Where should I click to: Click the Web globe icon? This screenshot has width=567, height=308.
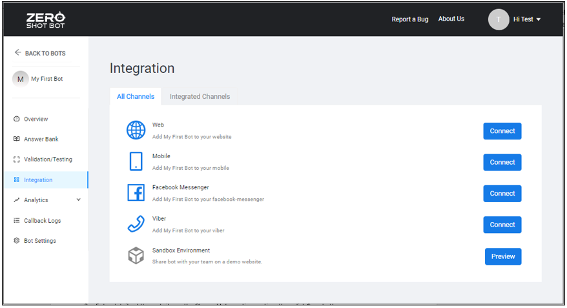tap(136, 130)
